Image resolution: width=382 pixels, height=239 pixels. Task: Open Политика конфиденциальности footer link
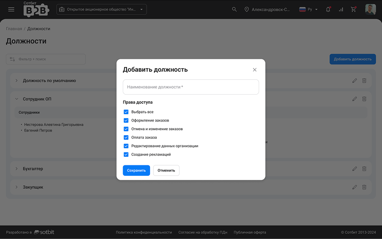(x=144, y=232)
